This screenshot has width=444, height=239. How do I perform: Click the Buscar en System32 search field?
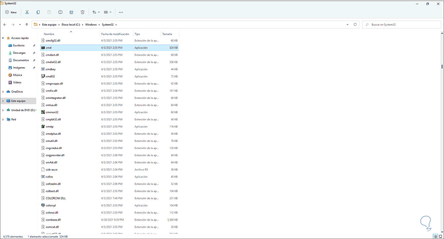pos(401,25)
